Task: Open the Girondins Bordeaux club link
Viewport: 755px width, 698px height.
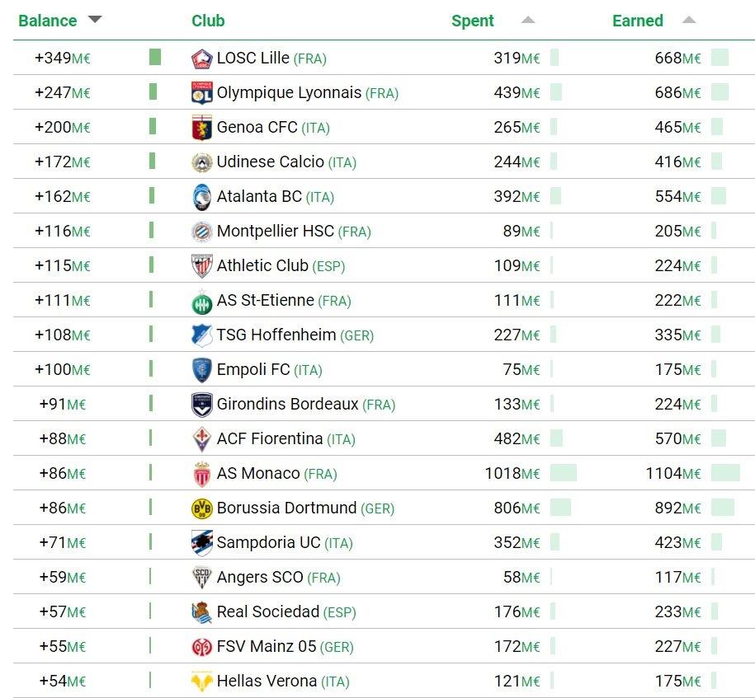Action: pos(287,405)
